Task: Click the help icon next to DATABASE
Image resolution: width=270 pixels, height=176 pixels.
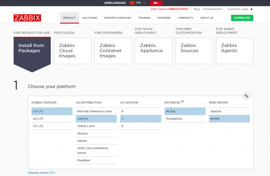Action: 182,101
